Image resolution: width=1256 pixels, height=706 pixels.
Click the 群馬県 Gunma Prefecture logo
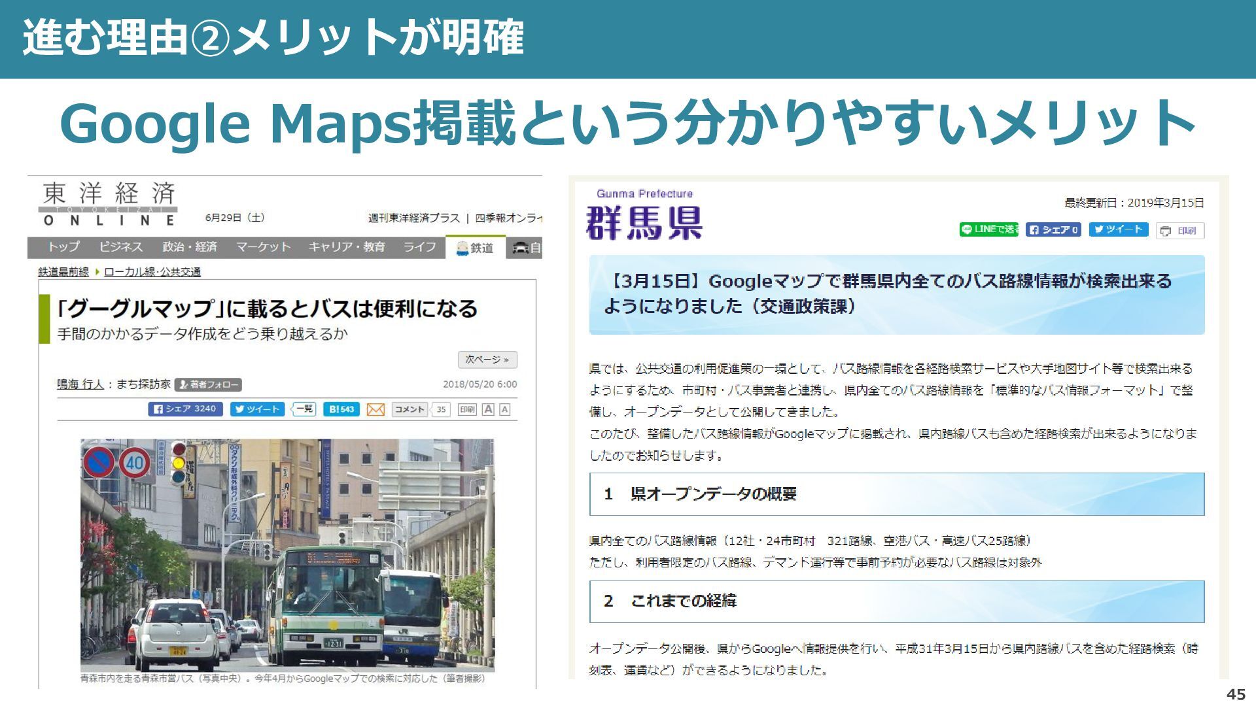tap(644, 216)
